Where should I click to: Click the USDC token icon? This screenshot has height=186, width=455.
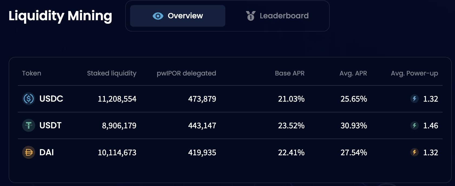[x=28, y=99]
